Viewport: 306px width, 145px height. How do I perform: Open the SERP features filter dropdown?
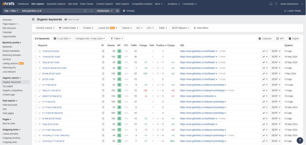pos(180,28)
